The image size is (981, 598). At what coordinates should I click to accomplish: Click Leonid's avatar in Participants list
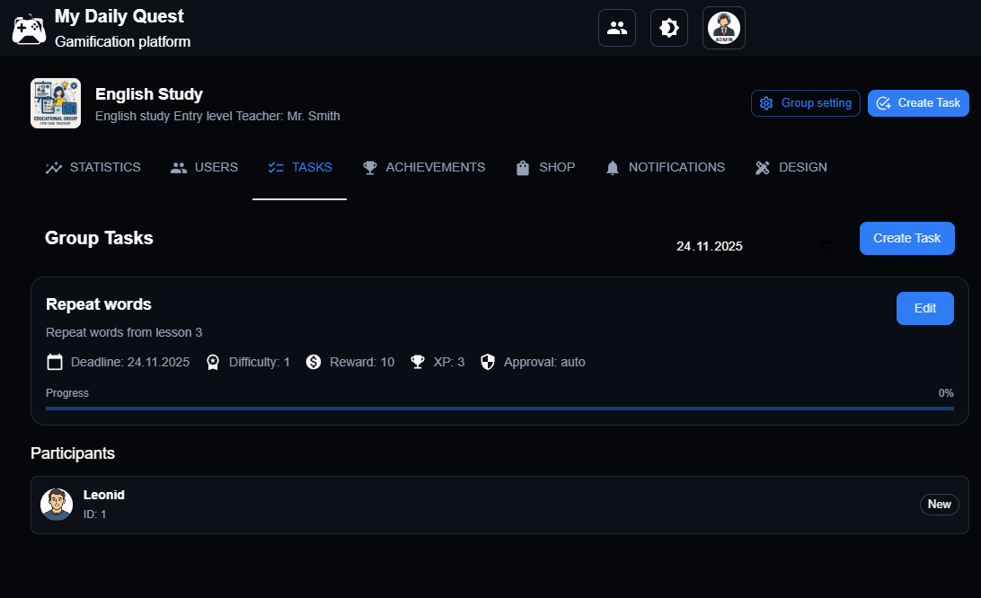click(x=57, y=505)
